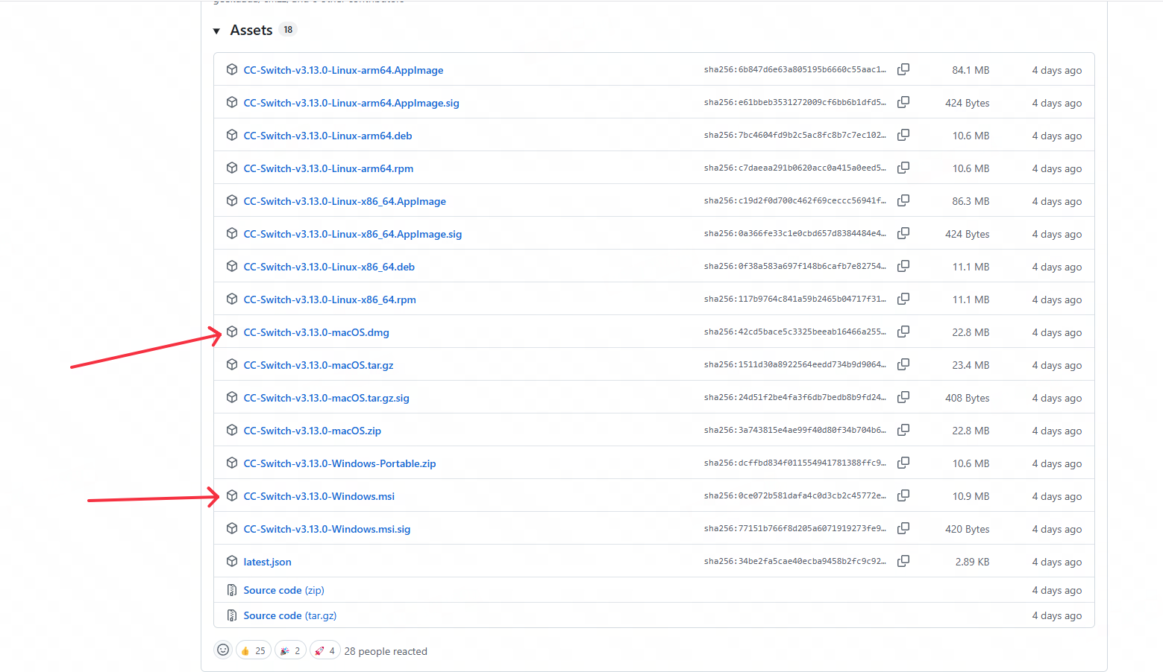Copy sha256 of macOS.zip
The height and width of the screenshot is (672, 1163).
tap(903, 430)
